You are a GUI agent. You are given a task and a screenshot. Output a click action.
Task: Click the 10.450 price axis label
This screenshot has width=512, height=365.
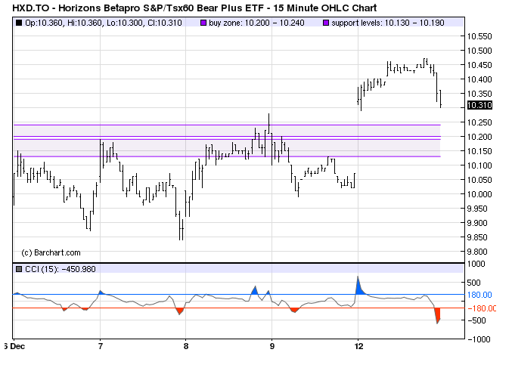tap(479, 65)
